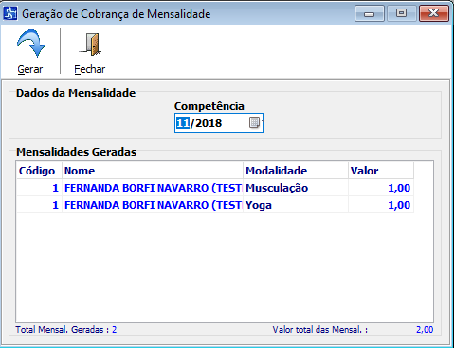This screenshot has height=348, width=455.
Task: Click the Fechar door icon
Action: point(91,45)
